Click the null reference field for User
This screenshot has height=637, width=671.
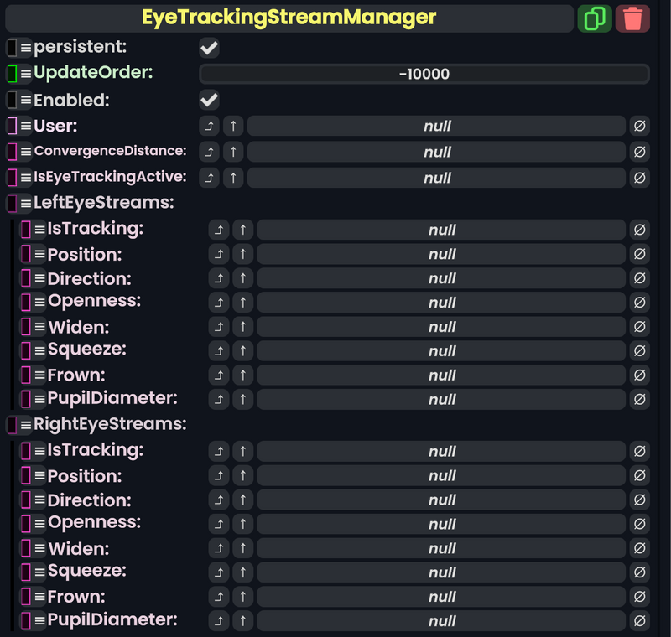pos(436,126)
